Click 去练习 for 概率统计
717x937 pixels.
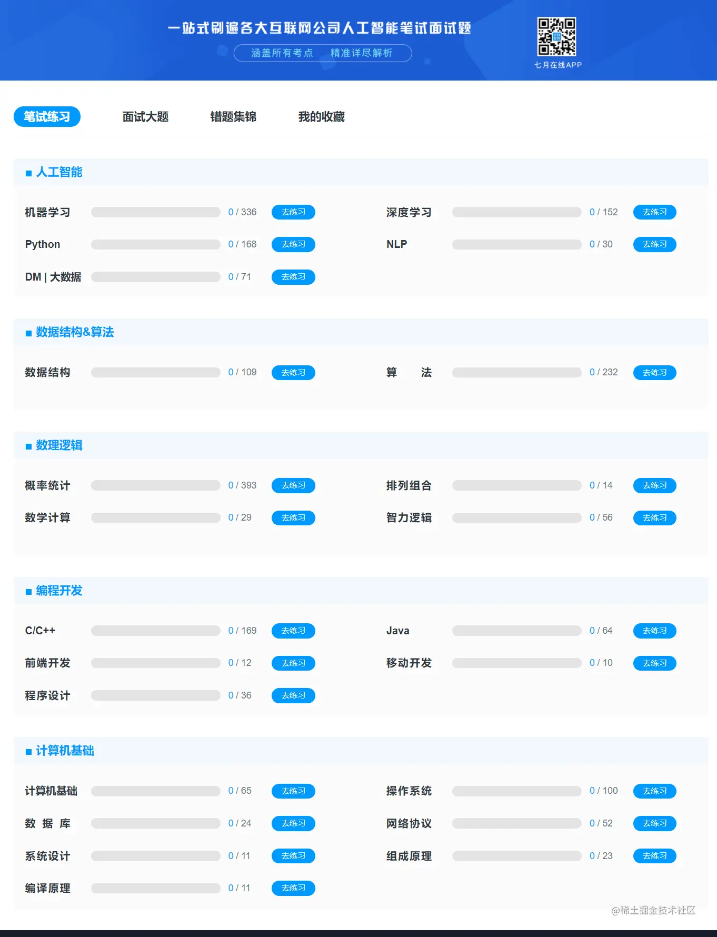[293, 485]
